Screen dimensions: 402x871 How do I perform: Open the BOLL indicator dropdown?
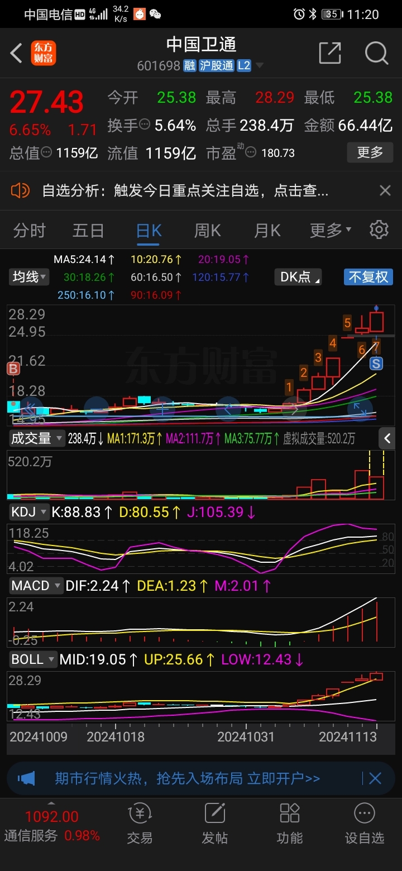coord(33,659)
